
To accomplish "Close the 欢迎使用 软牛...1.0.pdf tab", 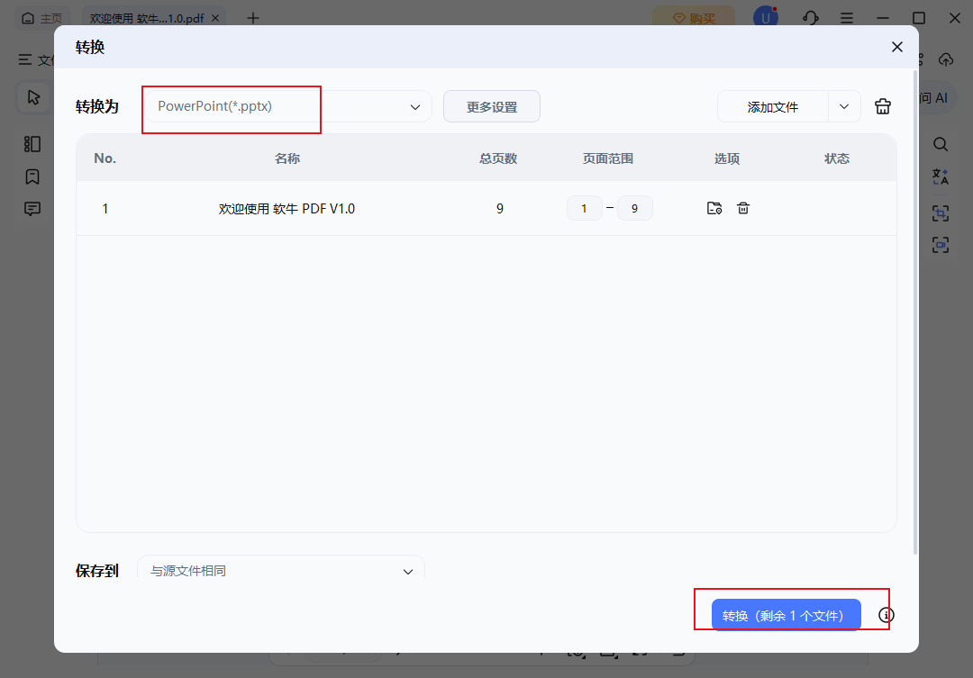I will pyautogui.click(x=215, y=18).
